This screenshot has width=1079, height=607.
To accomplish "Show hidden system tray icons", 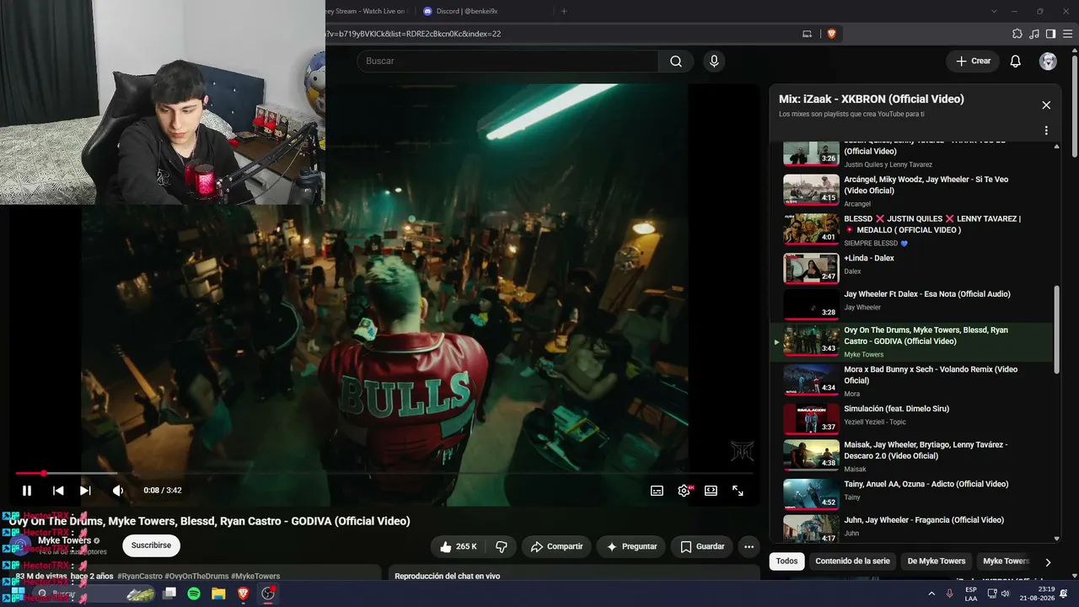I will (931, 594).
